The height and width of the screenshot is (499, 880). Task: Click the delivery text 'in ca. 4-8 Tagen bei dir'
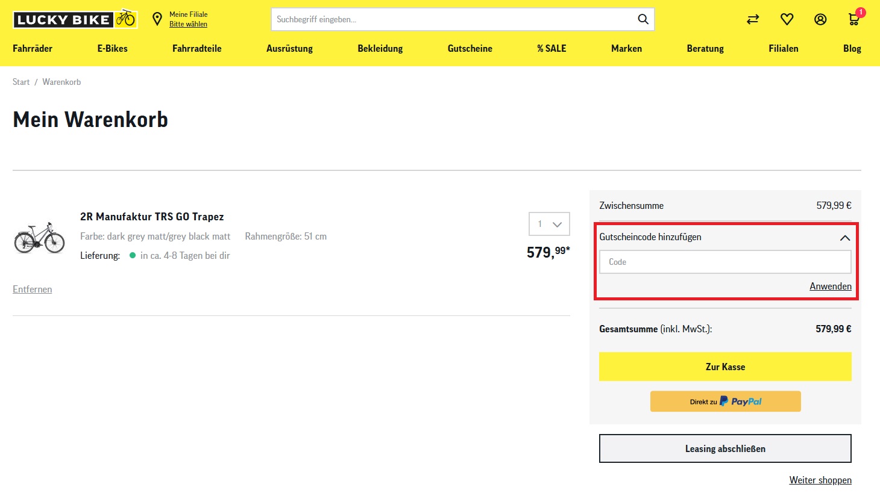pyautogui.click(x=185, y=256)
